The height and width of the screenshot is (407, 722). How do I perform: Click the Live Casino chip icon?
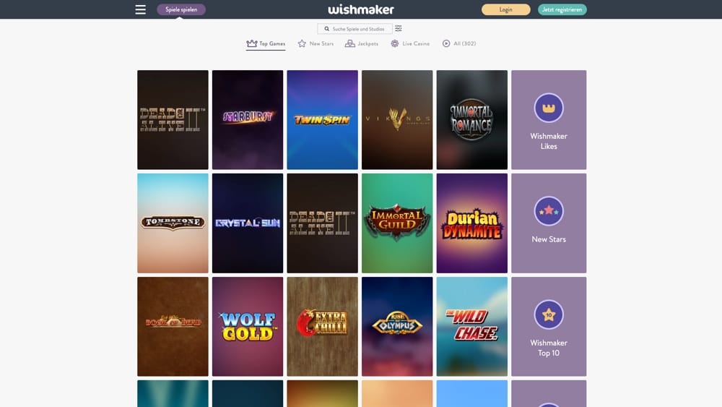395,43
